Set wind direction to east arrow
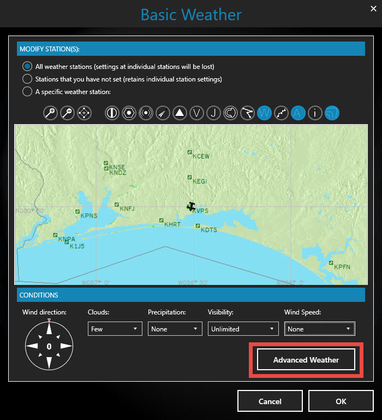382x420 pixels. (x=66, y=346)
